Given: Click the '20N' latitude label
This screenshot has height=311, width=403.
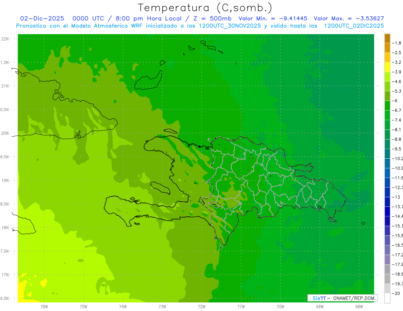Looking at the screenshot, I should (5, 133).
